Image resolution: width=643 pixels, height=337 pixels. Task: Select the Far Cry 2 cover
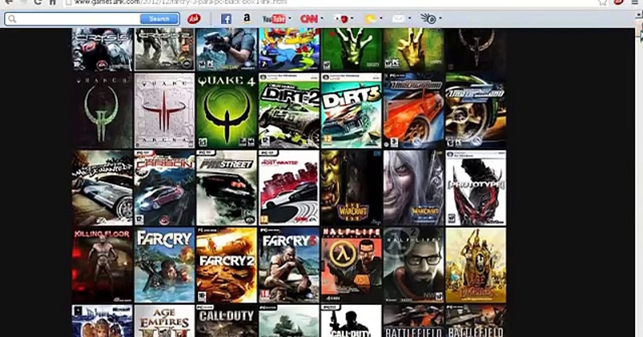click(227, 265)
